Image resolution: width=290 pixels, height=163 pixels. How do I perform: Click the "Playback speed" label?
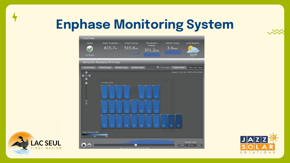click(x=191, y=142)
